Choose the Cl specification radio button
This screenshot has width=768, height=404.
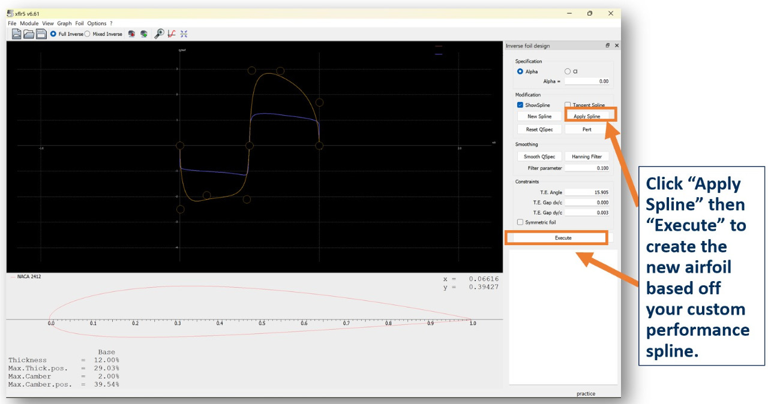click(x=568, y=71)
